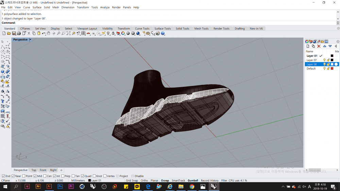Toggle visibility lightbulb of Layer 07

(x=325, y=60)
